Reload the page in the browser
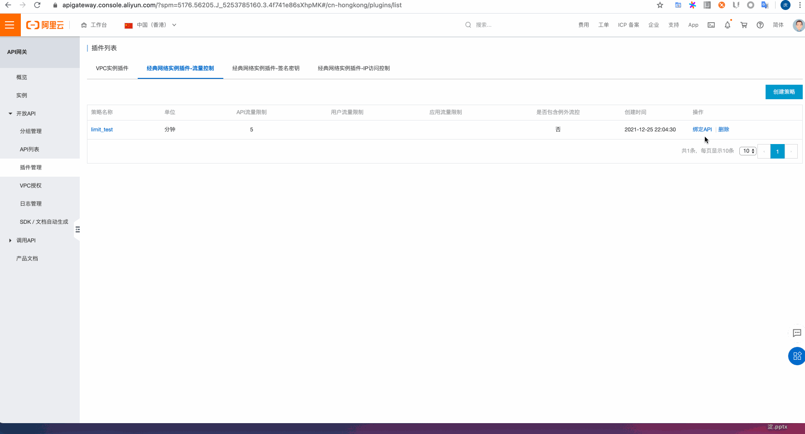 click(x=37, y=5)
